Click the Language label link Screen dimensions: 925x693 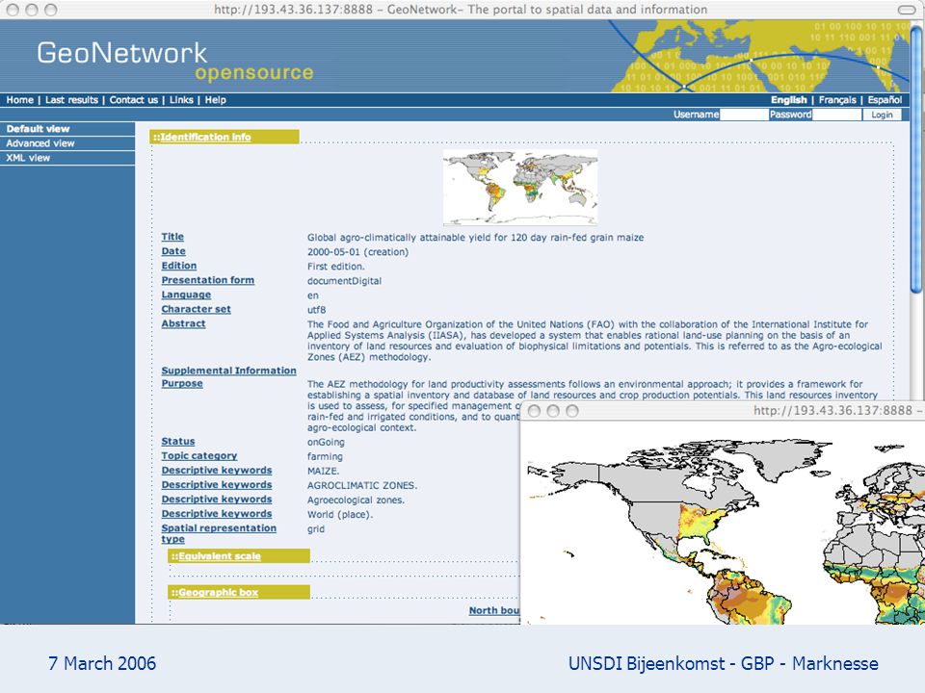point(186,295)
